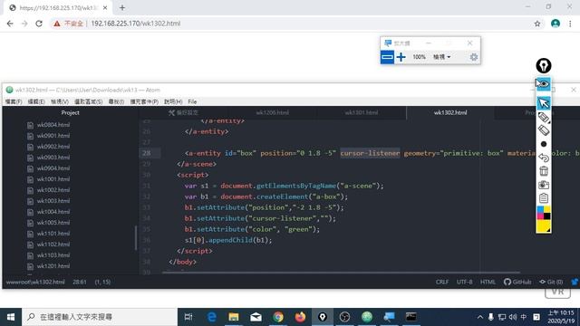Open wk1001.html in project tree

tap(53, 179)
